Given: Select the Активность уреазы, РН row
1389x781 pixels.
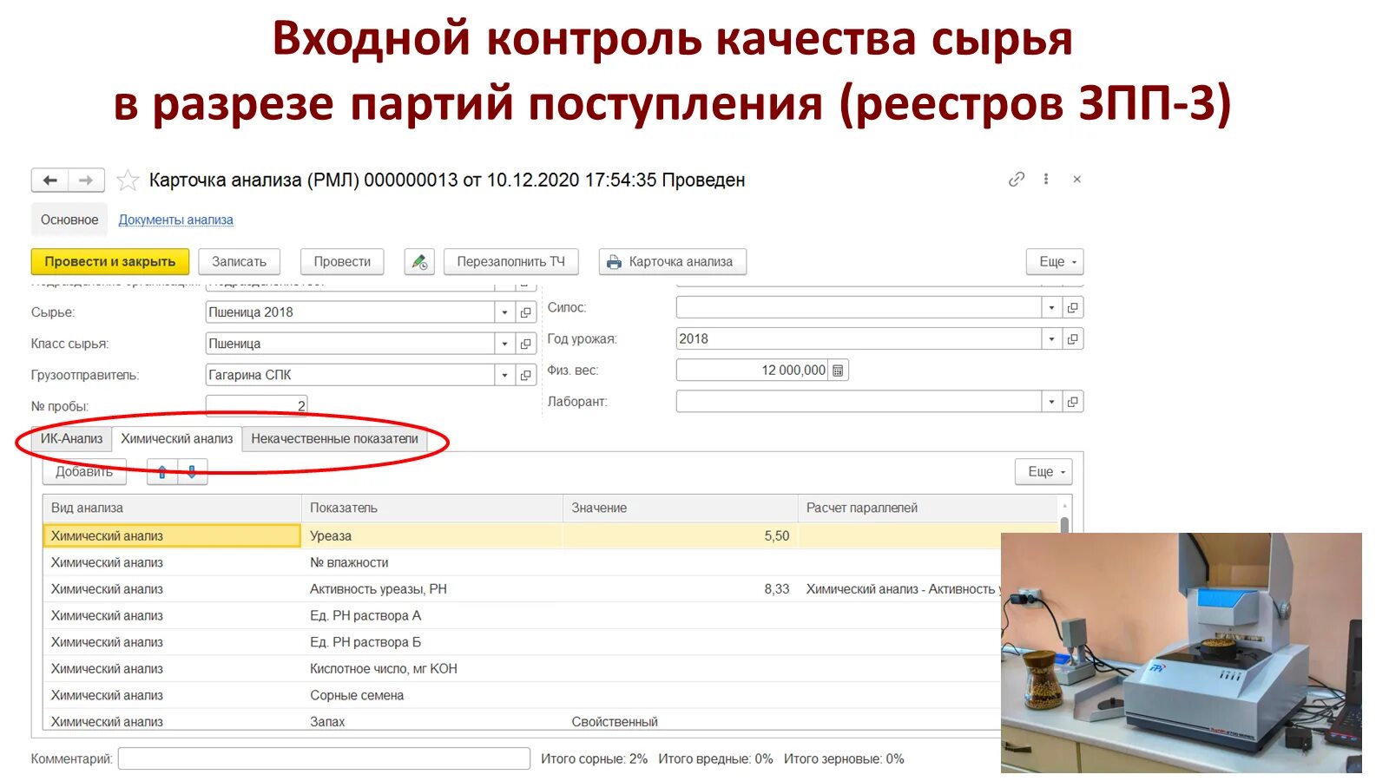Looking at the screenshot, I should tap(522, 589).
